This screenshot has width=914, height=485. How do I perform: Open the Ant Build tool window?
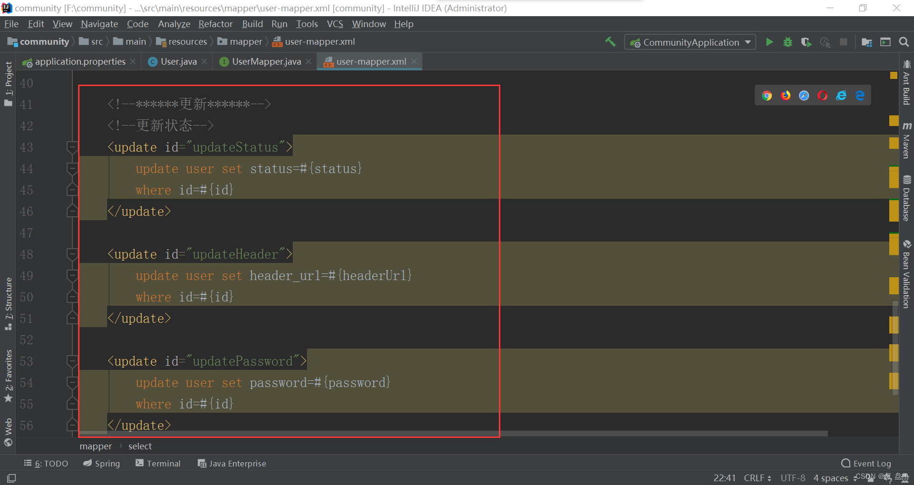[906, 83]
